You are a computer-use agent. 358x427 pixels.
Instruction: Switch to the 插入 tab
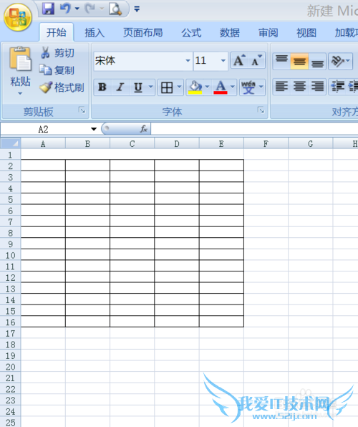(95, 33)
